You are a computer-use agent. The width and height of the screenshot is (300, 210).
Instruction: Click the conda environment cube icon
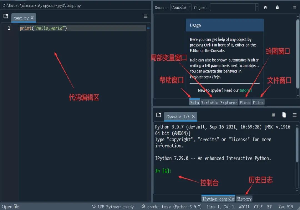pos(143,206)
